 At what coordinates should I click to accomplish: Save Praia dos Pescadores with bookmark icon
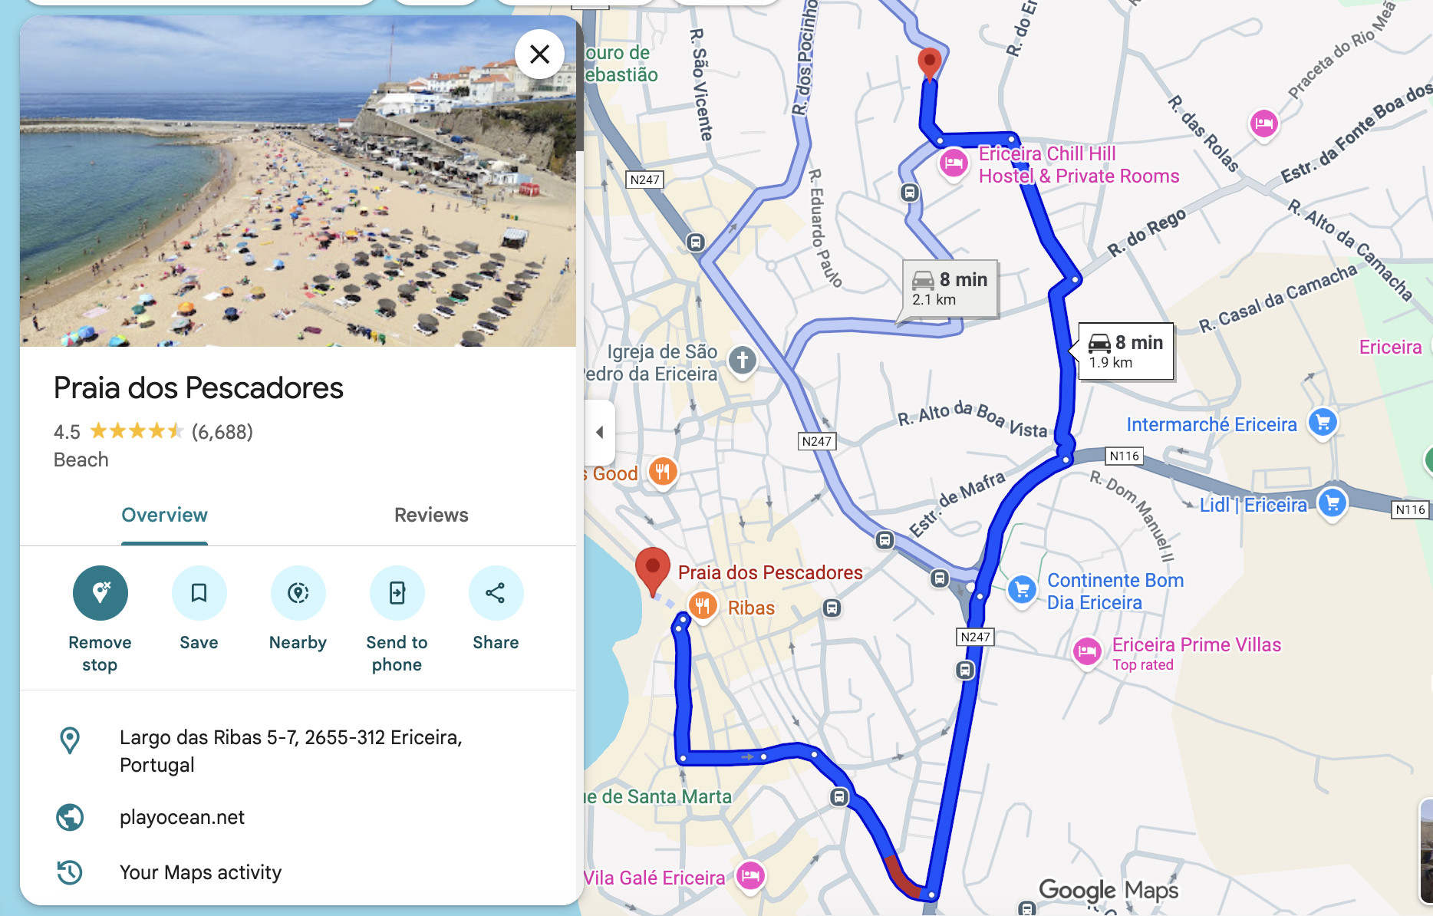[199, 593]
